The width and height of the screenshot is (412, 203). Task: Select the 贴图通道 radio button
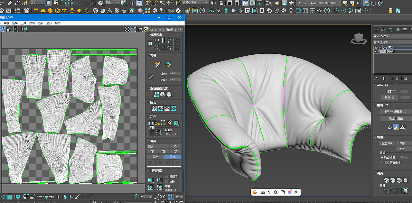tap(382, 158)
